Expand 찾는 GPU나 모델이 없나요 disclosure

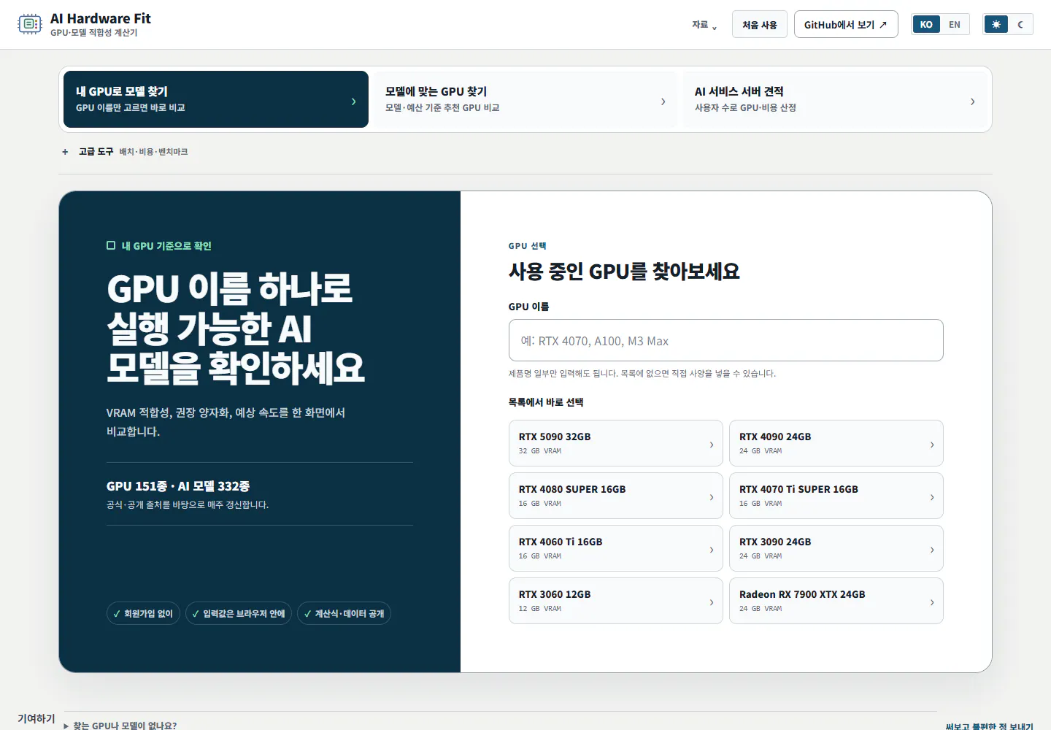pyautogui.click(x=120, y=725)
